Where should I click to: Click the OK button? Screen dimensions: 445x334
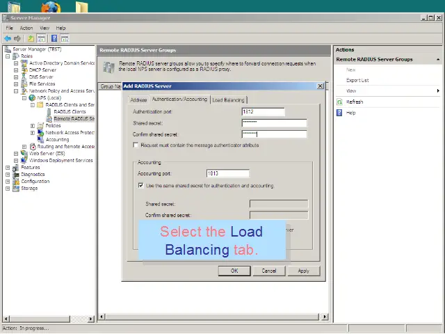coord(234,271)
